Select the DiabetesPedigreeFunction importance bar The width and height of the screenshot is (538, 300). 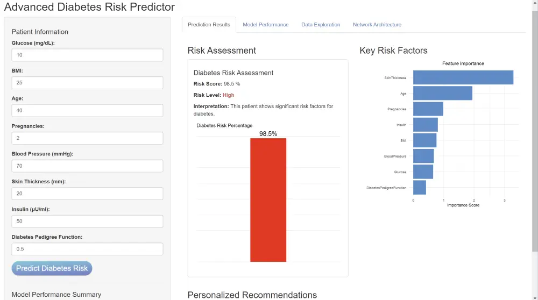tap(419, 188)
